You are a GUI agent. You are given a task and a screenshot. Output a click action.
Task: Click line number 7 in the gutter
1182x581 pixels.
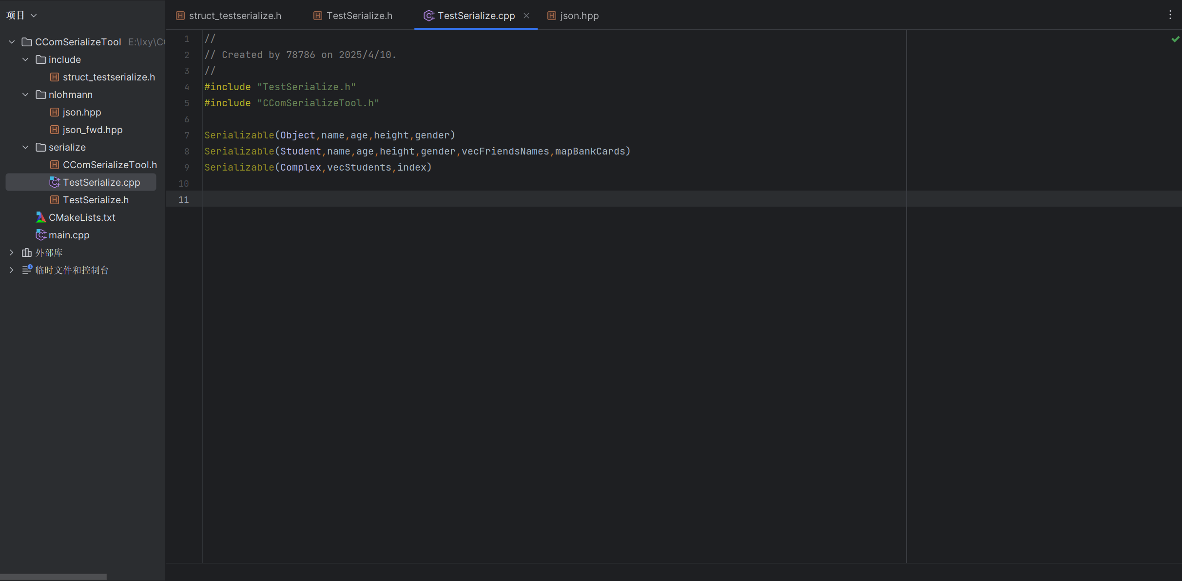[187, 135]
